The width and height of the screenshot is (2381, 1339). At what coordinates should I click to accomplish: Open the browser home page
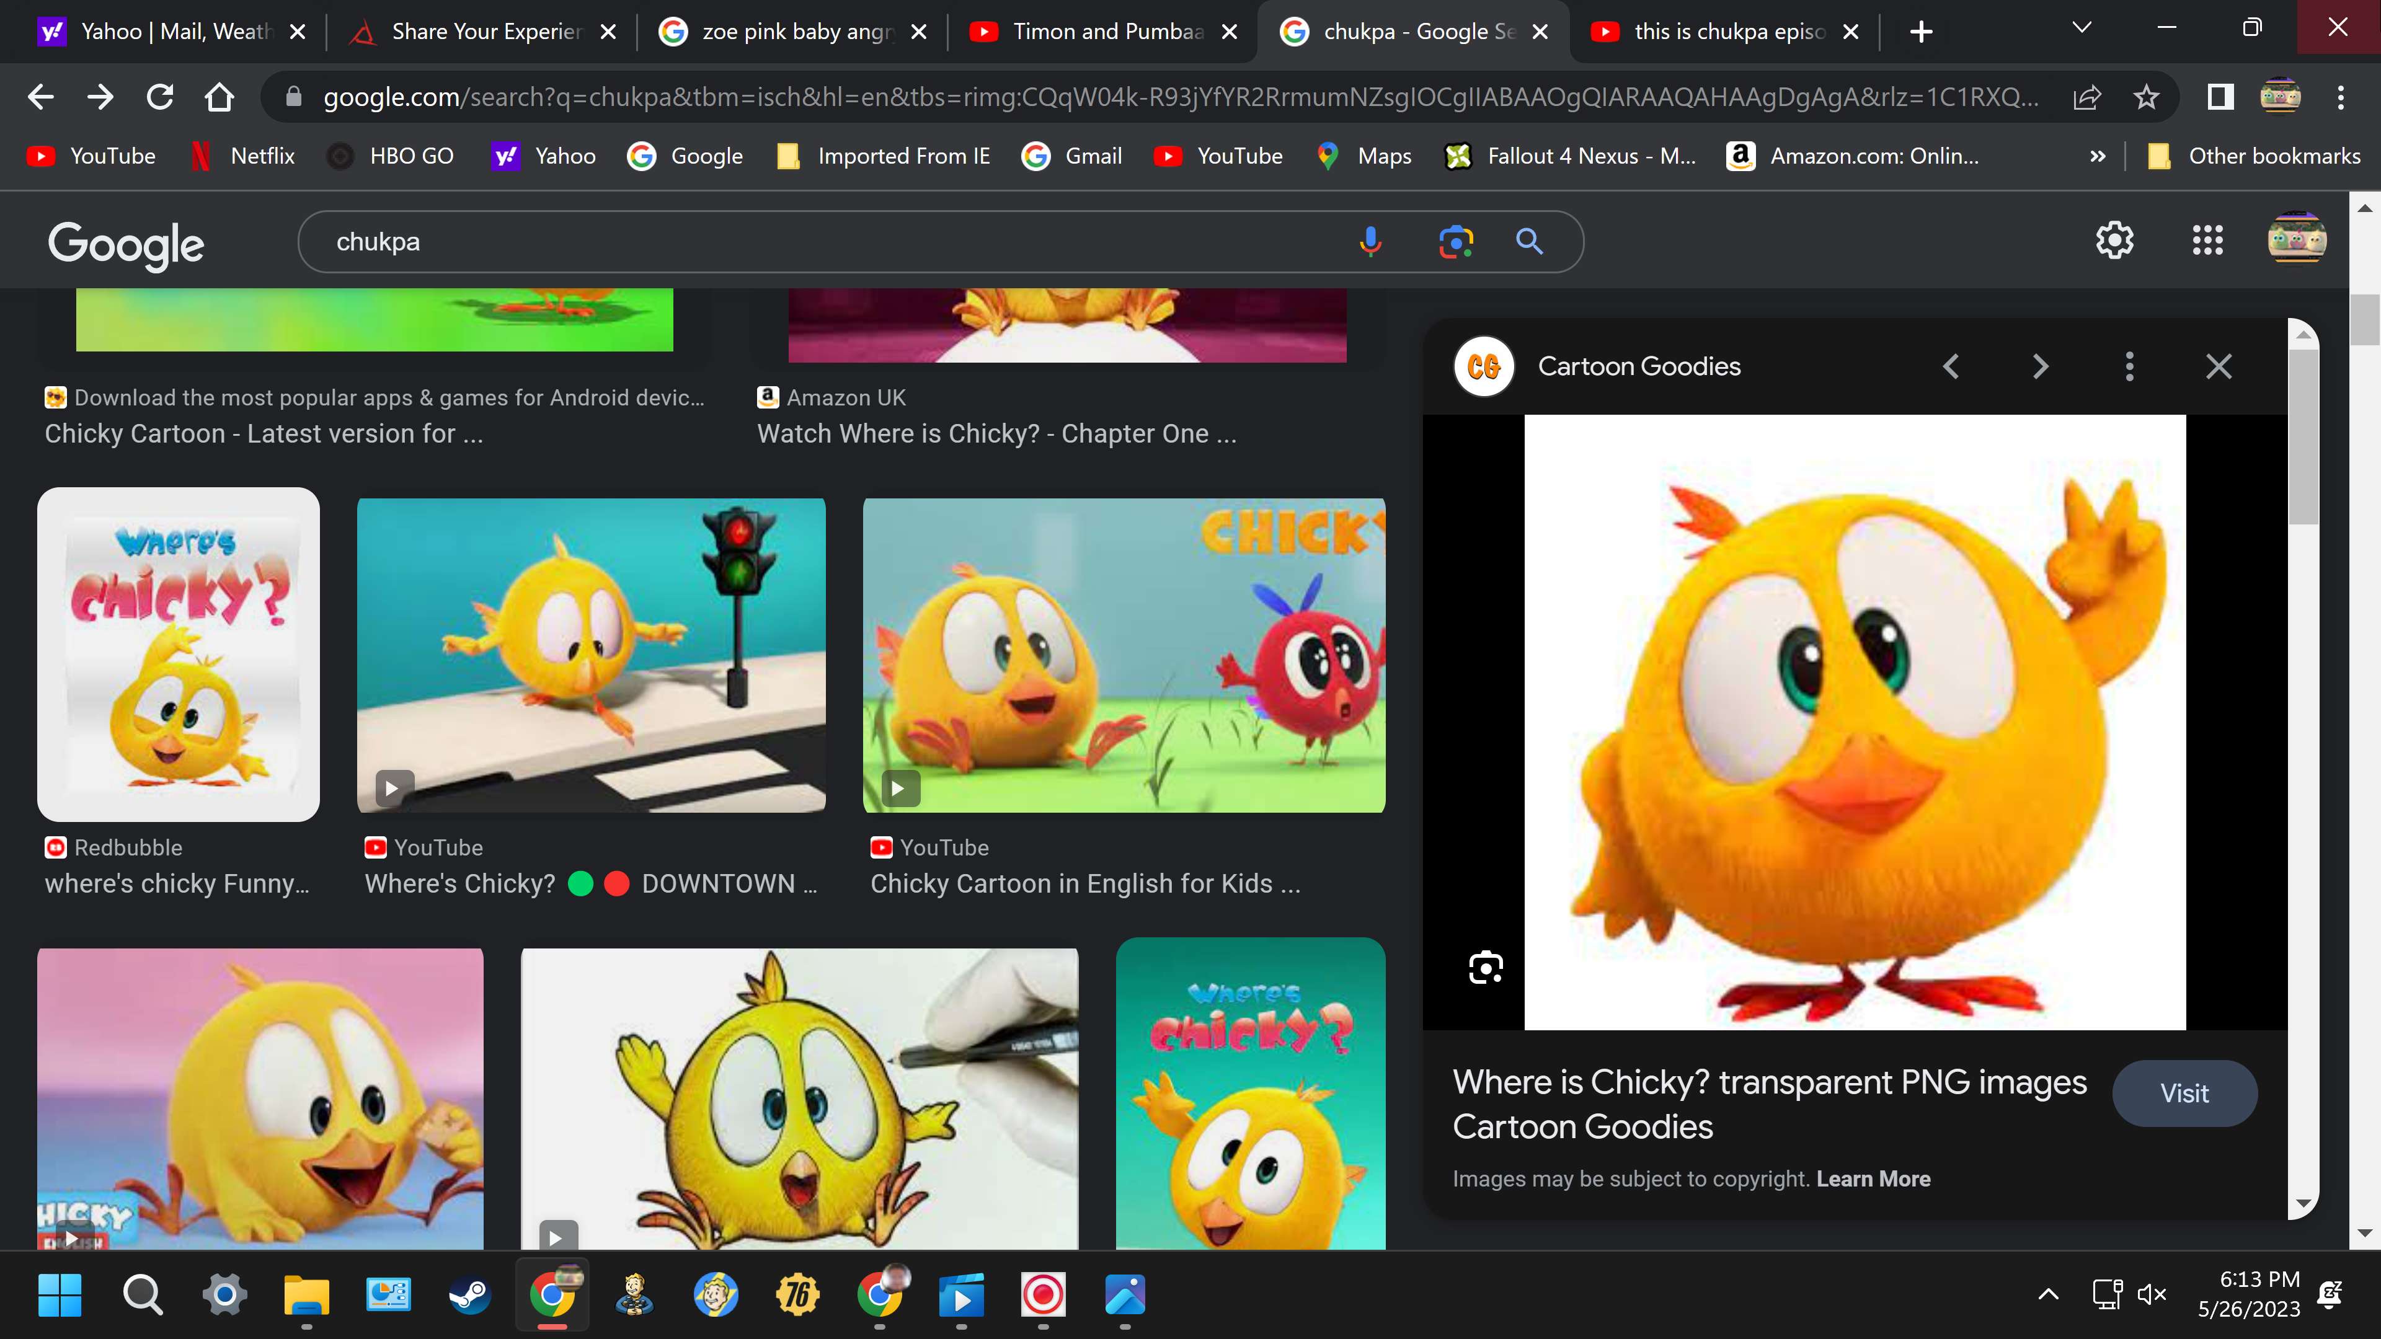(x=219, y=97)
